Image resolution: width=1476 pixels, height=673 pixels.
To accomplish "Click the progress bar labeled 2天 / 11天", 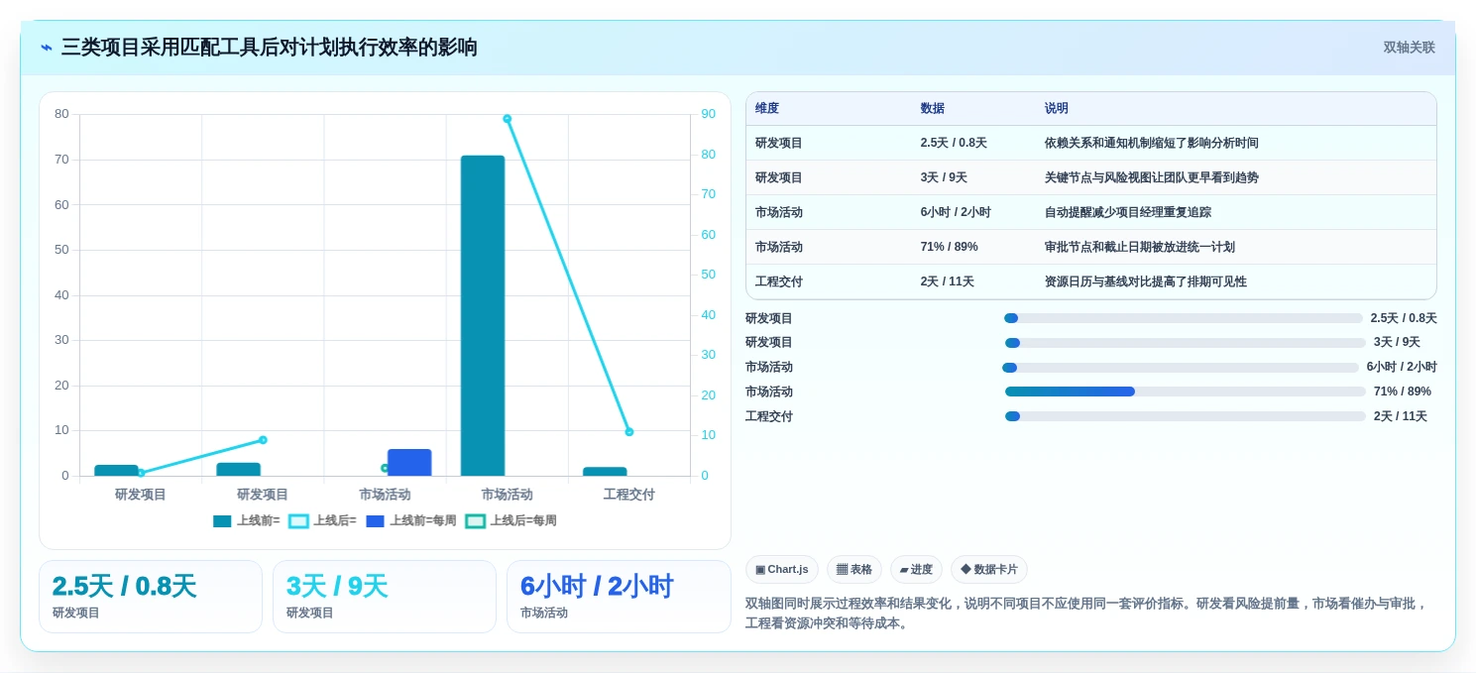I will tap(1186, 416).
